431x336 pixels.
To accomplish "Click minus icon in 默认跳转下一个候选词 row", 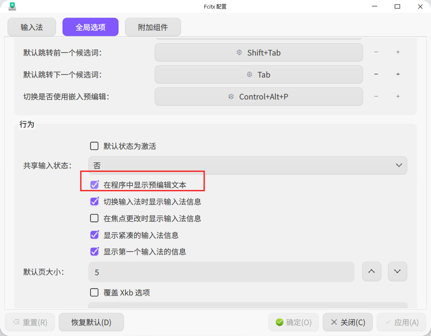I will point(376,74).
